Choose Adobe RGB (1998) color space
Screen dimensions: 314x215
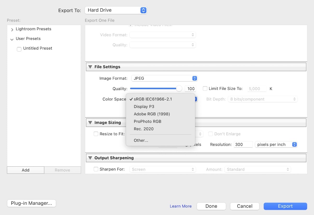(152, 114)
